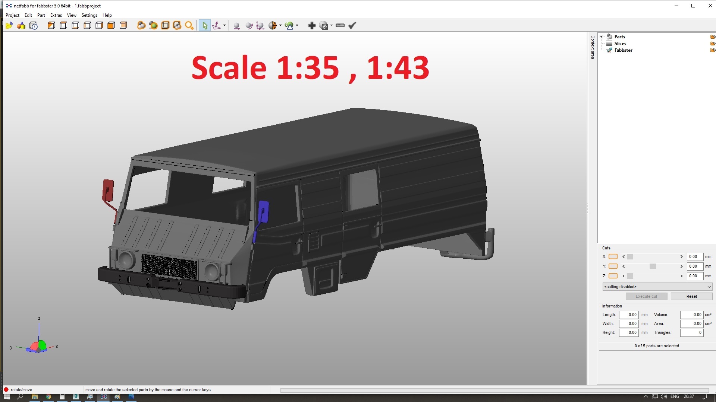716x402 pixels.
Task: Enable the X axis cut checkbox
Action: 613,256
